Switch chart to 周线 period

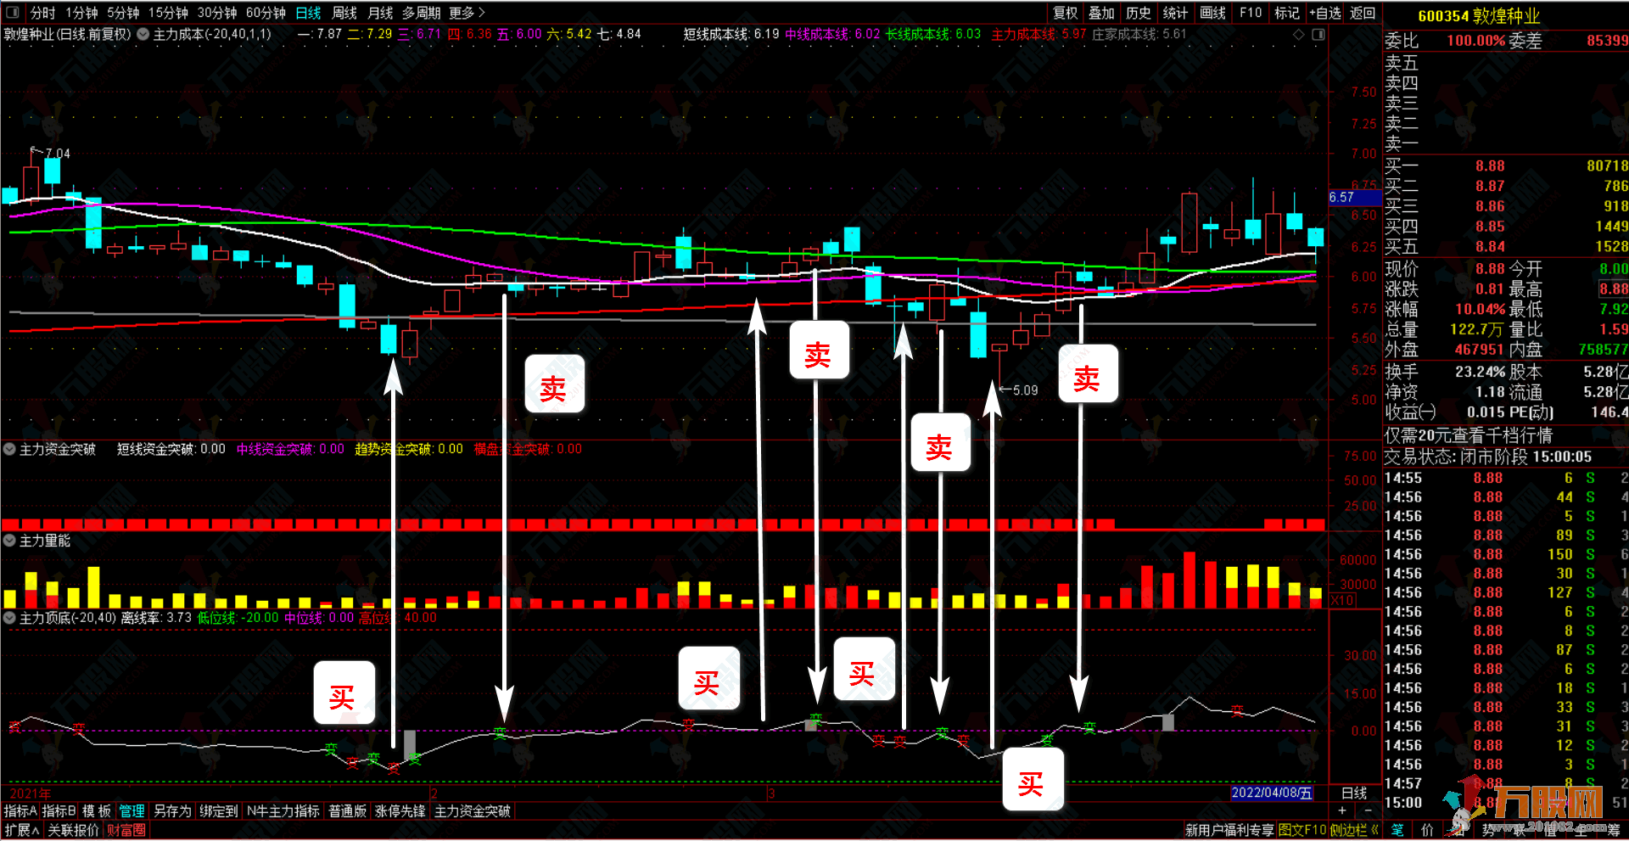(x=344, y=13)
